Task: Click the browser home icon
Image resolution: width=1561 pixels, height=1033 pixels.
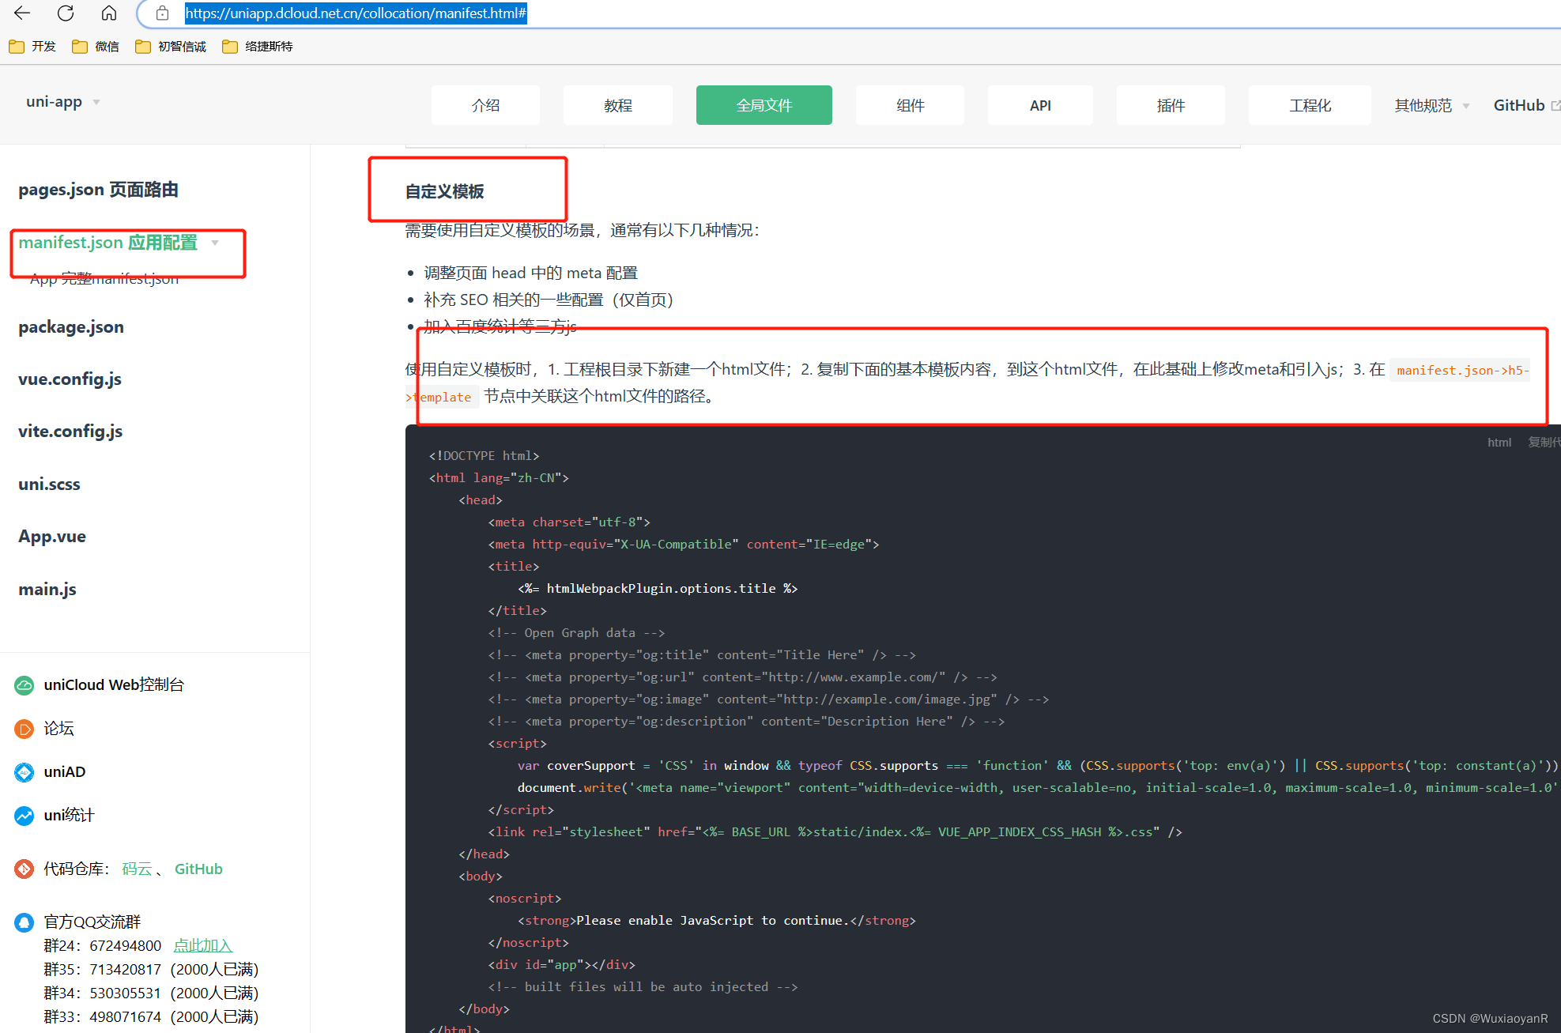Action: point(109,13)
